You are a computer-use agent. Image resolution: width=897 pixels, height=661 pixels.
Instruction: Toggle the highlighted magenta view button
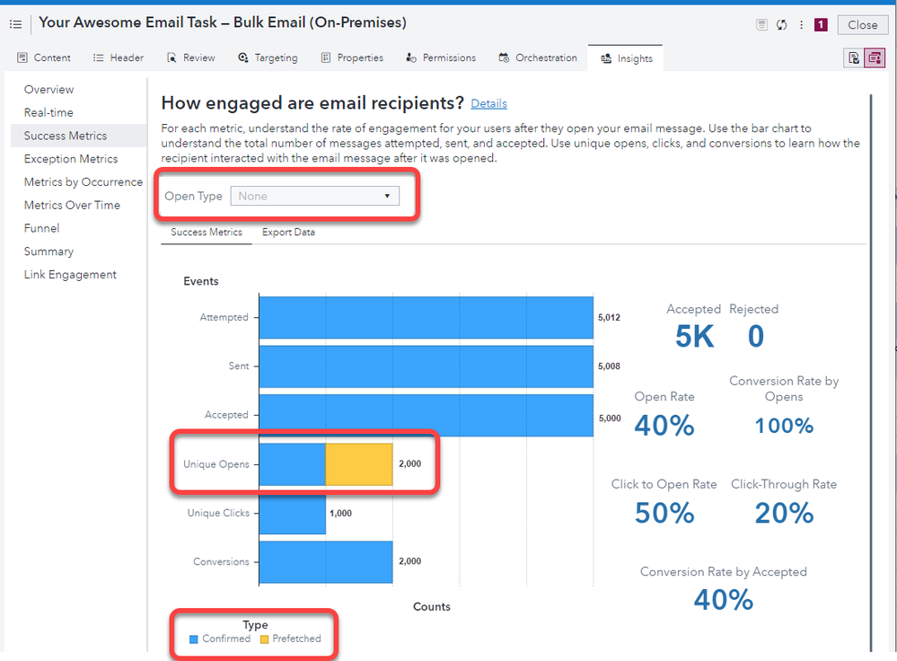tap(875, 57)
